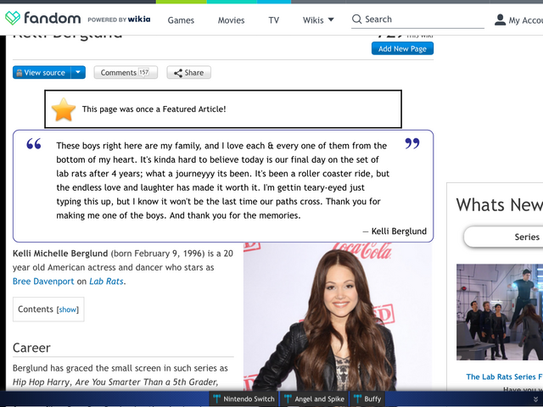Click the Nintendo Switch item icon

click(217, 399)
